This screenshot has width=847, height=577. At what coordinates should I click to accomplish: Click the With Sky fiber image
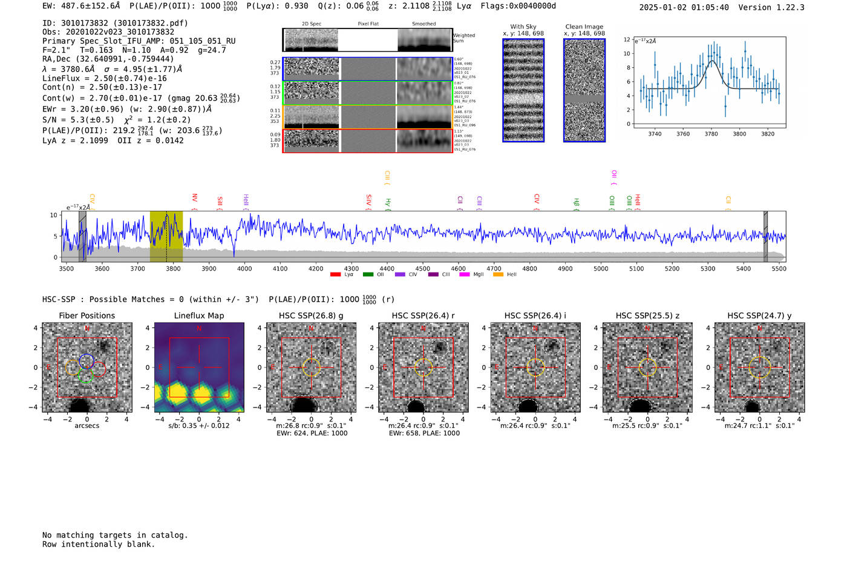[x=523, y=90]
